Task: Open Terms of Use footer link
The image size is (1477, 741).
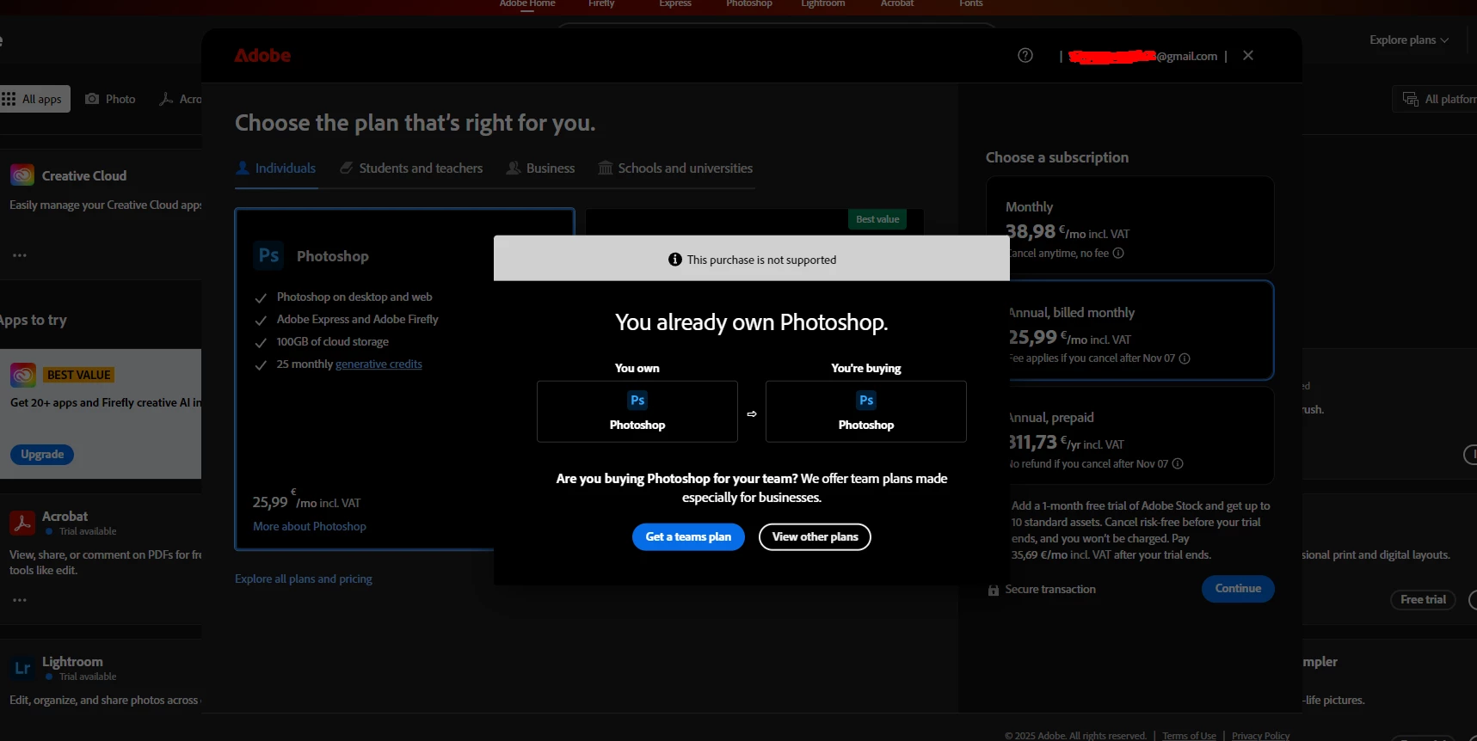Action: click(x=1189, y=736)
